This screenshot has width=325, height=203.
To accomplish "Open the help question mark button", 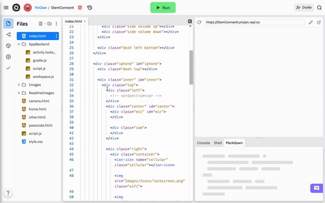I will [8, 193].
